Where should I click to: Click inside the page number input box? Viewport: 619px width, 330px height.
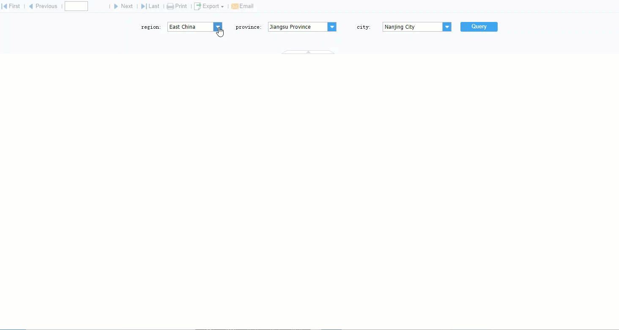click(x=76, y=6)
